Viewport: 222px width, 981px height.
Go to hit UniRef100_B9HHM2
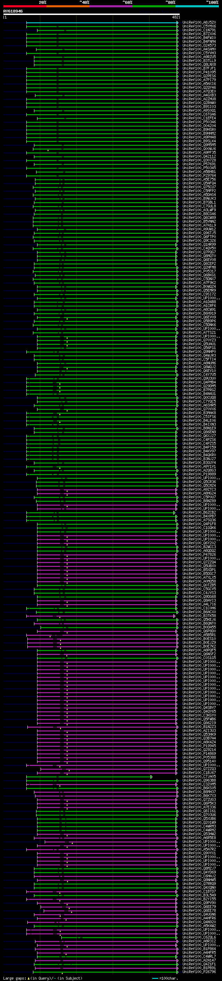(x=199, y=134)
